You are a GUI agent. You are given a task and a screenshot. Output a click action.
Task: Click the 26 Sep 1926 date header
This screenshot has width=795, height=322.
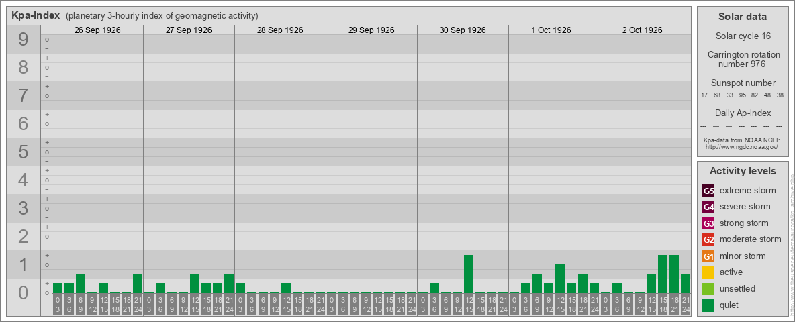coord(97,30)
